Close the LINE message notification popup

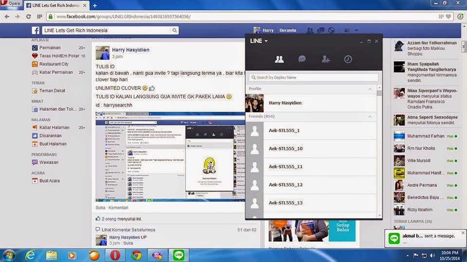point(463,233)
